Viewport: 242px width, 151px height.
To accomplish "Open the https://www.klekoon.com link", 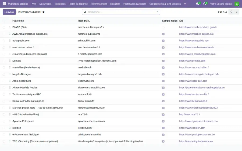I will tap(192, 128).
